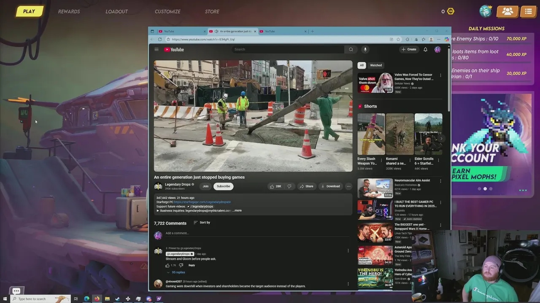Click the main video player

(x=253, y=116)
